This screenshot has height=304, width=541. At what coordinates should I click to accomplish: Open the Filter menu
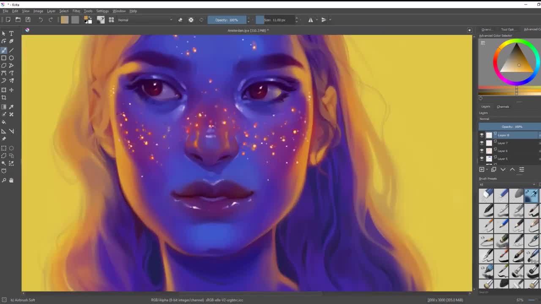(x=76, y=11)
